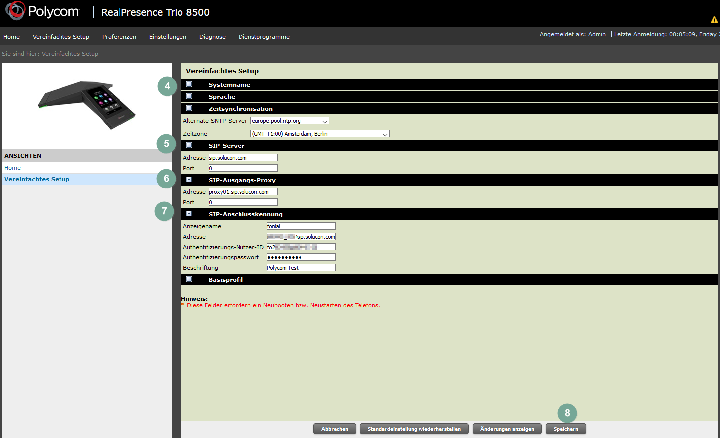This screenshot has width=720, height=438.
Task: Open the Zeitzone dropdown
Action: 320,134
